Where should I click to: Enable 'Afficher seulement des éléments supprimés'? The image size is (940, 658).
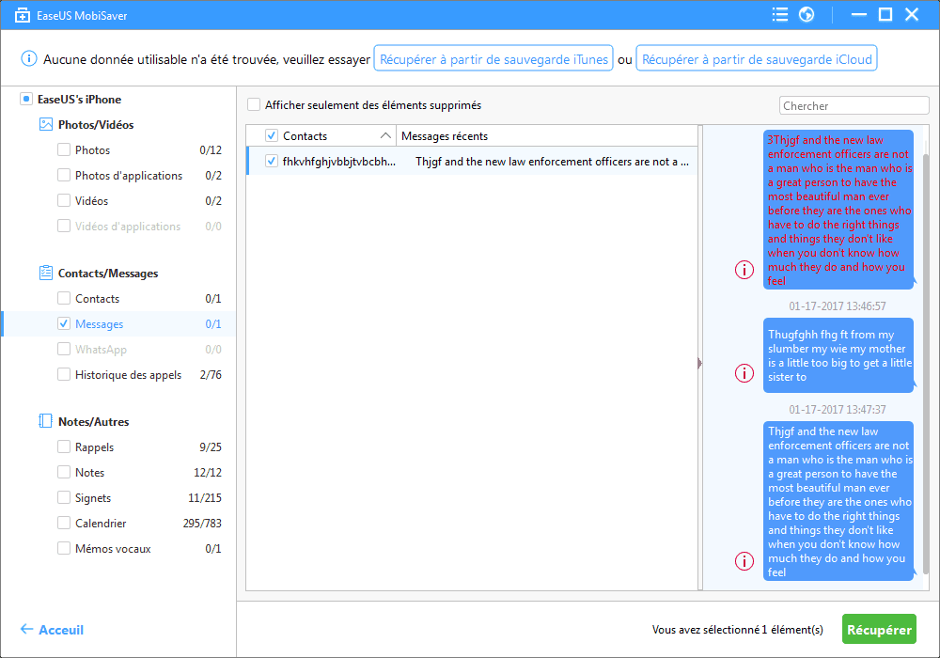pos(254,104)
